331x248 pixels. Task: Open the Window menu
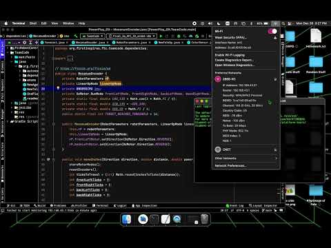tap(68, 23)
